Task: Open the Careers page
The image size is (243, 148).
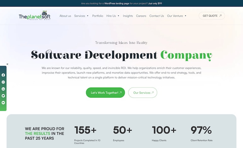Action: 141,16
